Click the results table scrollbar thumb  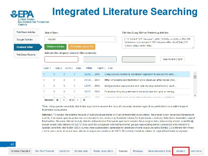coord(195,77)
